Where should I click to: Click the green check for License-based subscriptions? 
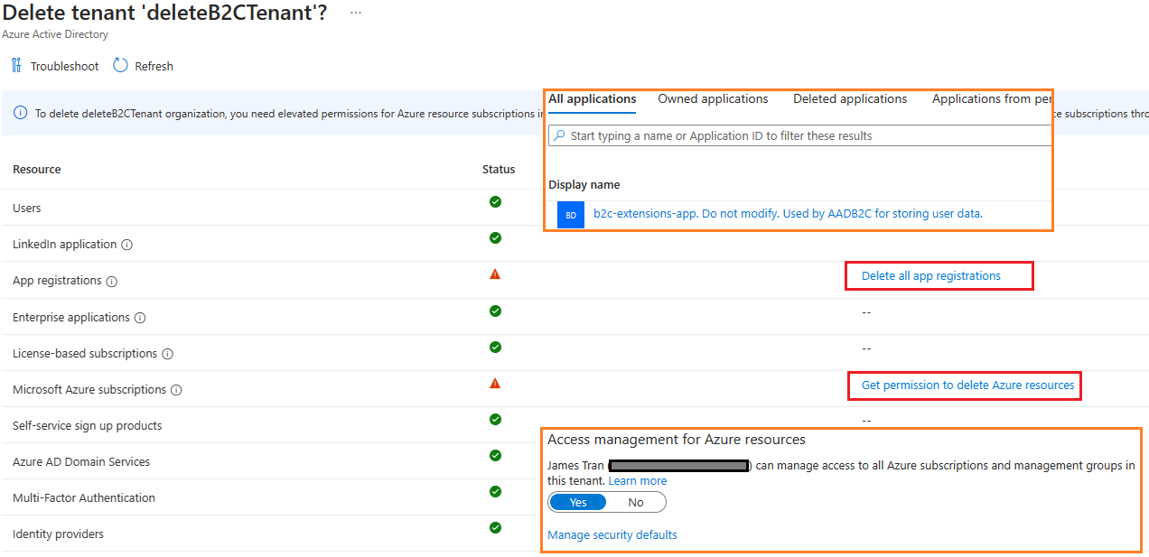tap(495, 347)
